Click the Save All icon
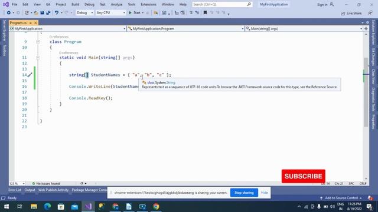 tap(48, 13)
